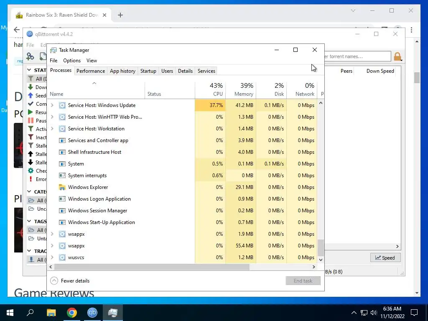Expand Service Host: WinHTTP Web Proxy process

pyautogui.click(x=52, y=117)
